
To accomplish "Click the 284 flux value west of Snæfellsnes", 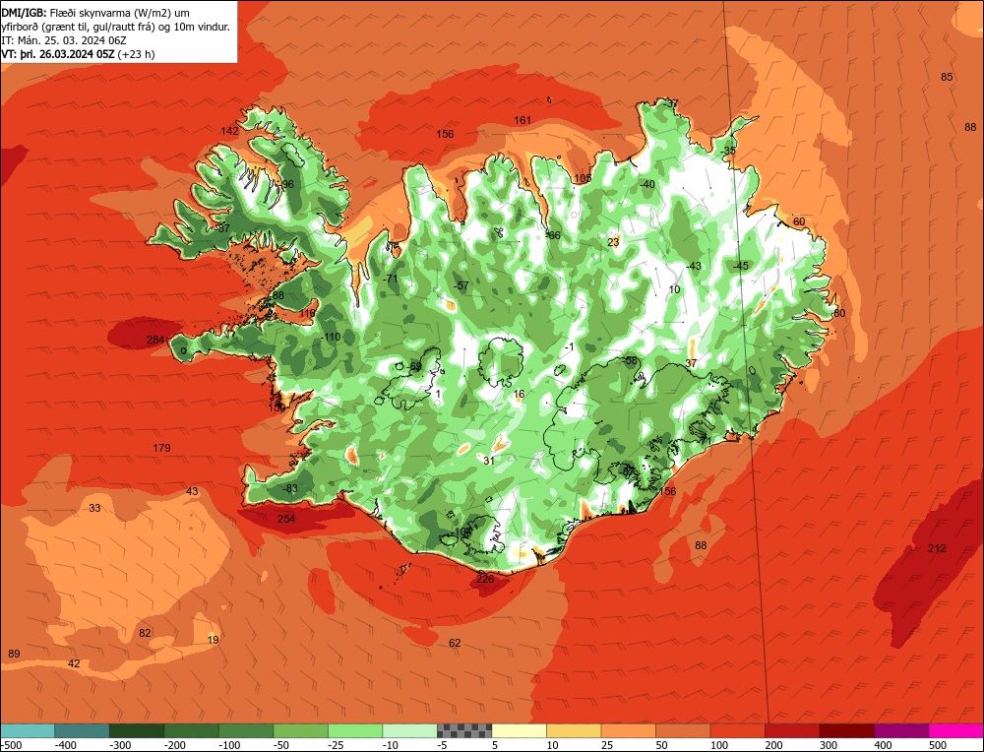I will point(155,341).
